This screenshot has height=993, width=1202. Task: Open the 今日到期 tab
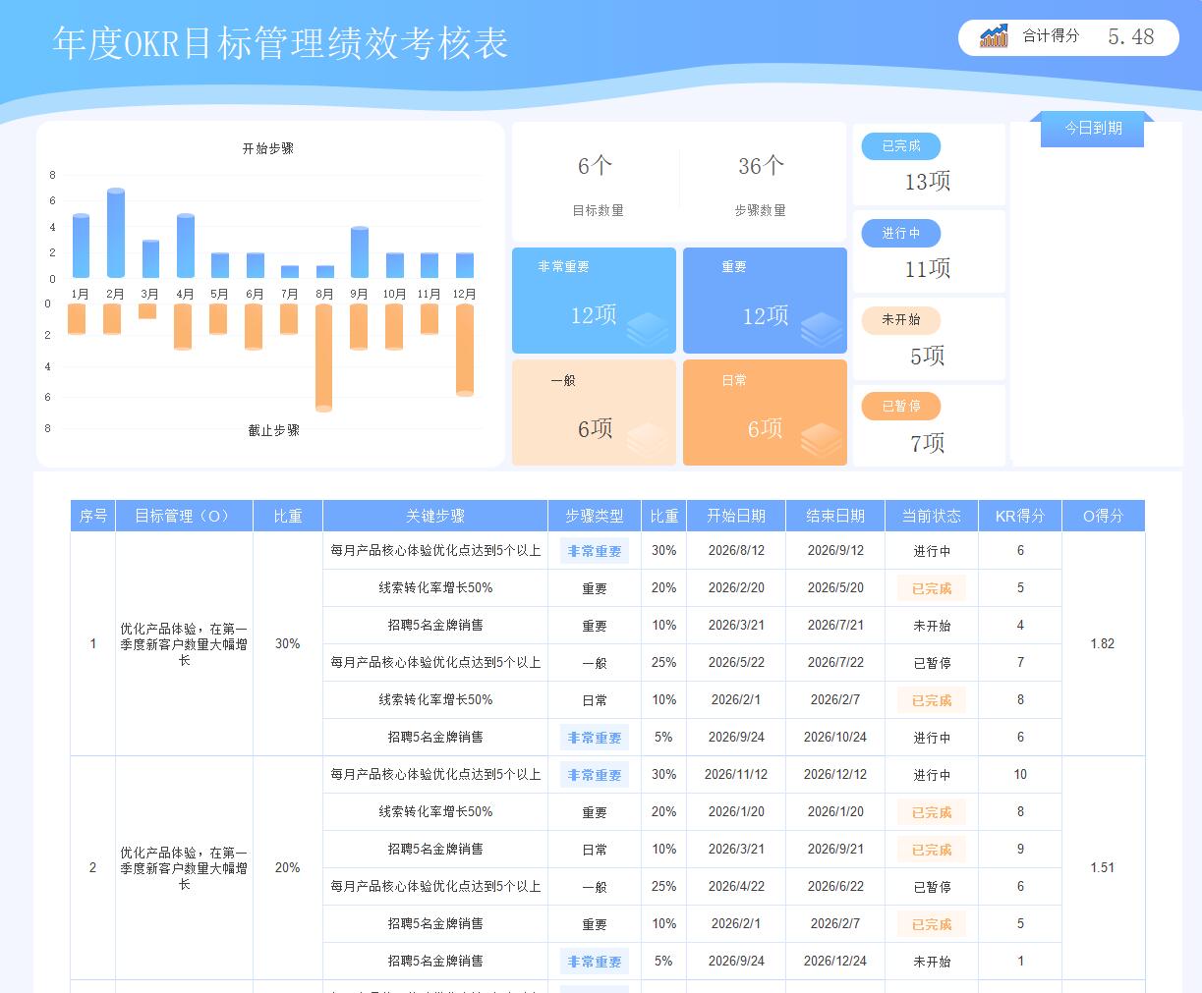pyautogui.click(x=1092, y=129)
